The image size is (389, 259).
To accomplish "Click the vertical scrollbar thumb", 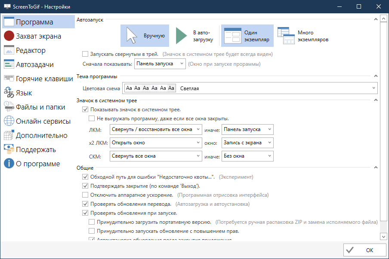I will tap(383, 121).
